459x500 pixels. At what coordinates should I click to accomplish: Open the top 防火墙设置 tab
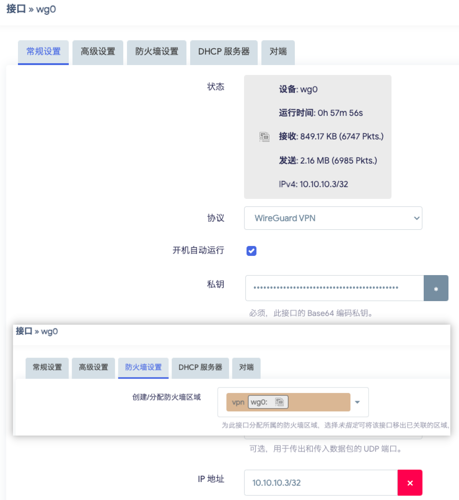coord(157,52)
